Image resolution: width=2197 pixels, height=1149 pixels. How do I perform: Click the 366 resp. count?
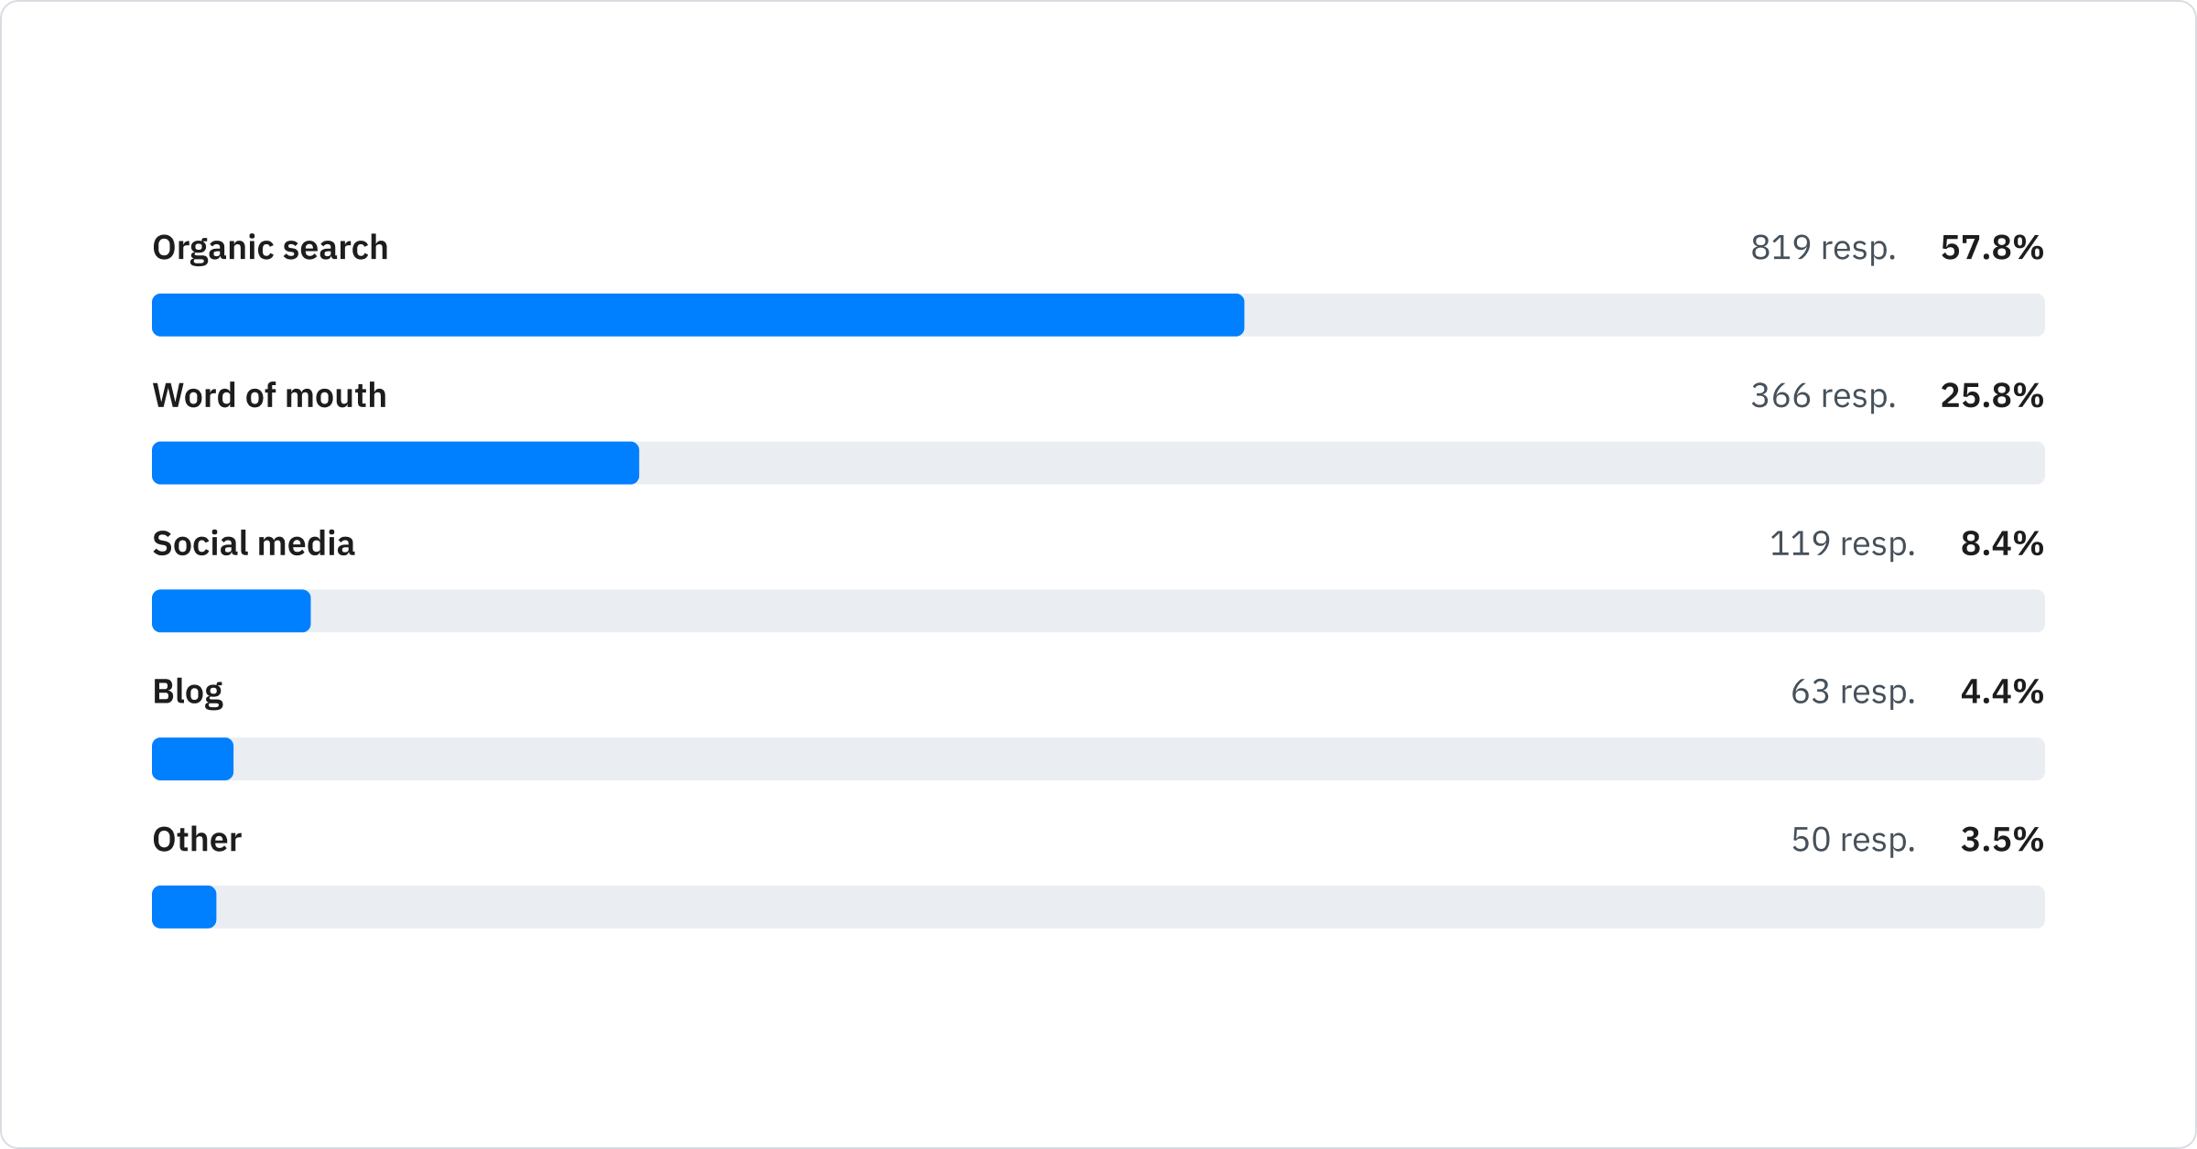1823,396
